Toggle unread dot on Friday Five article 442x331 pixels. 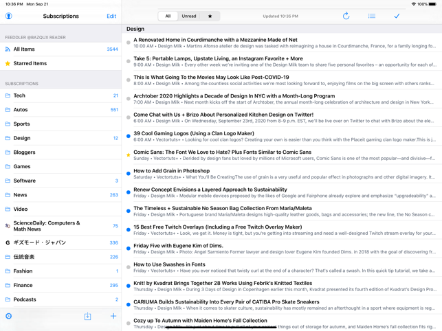[129, 249]
